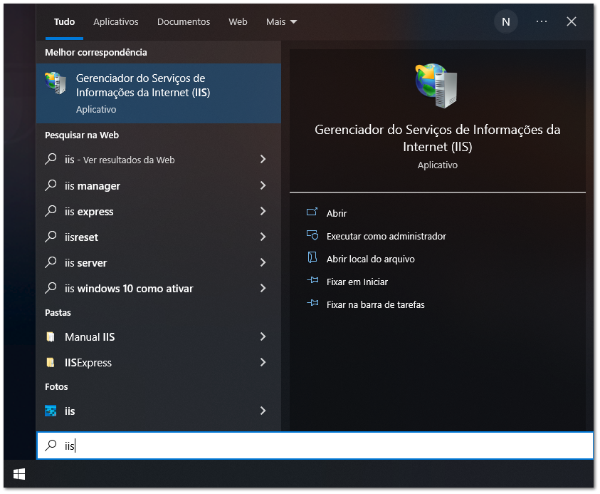Viewport: 600px width, 494px height.
Task: Open the Manual IIS folder icon
Action: click(x=50, y=336)
